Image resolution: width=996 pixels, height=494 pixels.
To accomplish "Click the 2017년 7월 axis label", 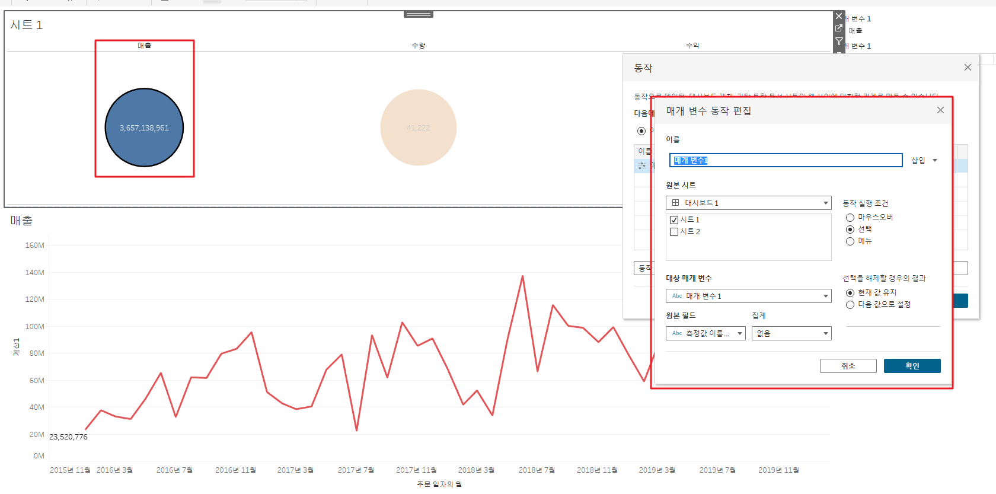I will coord(356,470).
